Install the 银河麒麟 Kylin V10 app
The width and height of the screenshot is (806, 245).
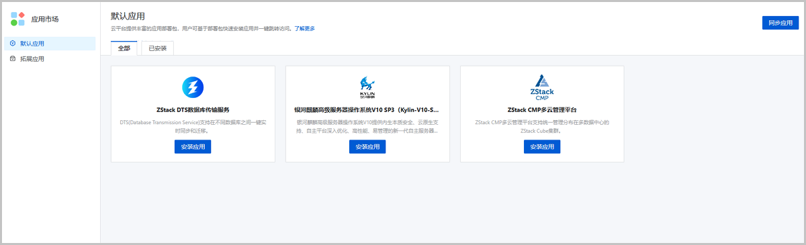coord(367,146)
